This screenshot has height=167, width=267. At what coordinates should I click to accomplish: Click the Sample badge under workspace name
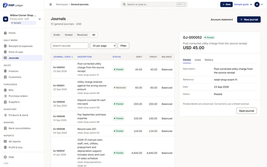point(23,23)
